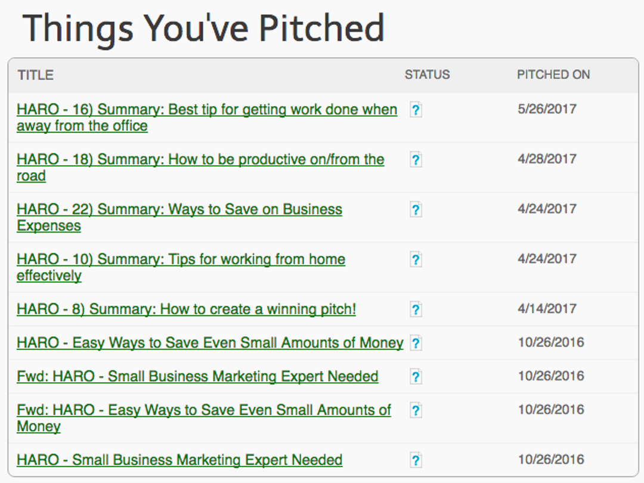Open 'HARO - 22) Summary: Ways to Save' link
Screen dimensions: 644x483
tap(179, 218)
